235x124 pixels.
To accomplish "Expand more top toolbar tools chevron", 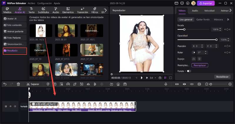I will pyautogui.click(x=106, y=10).
